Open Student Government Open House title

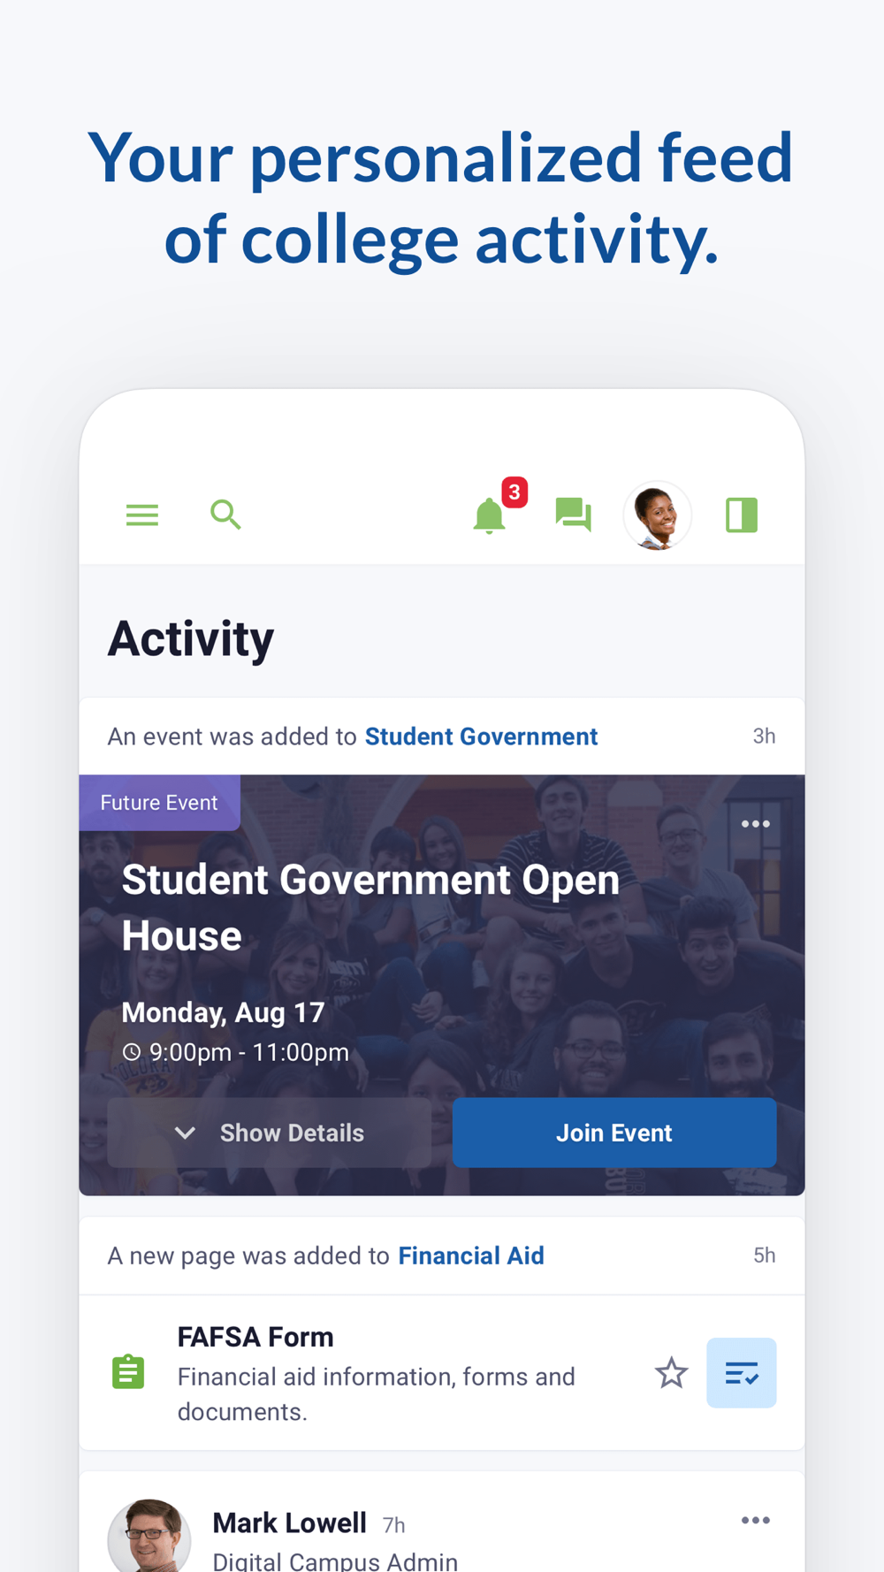tap(370, 907)
